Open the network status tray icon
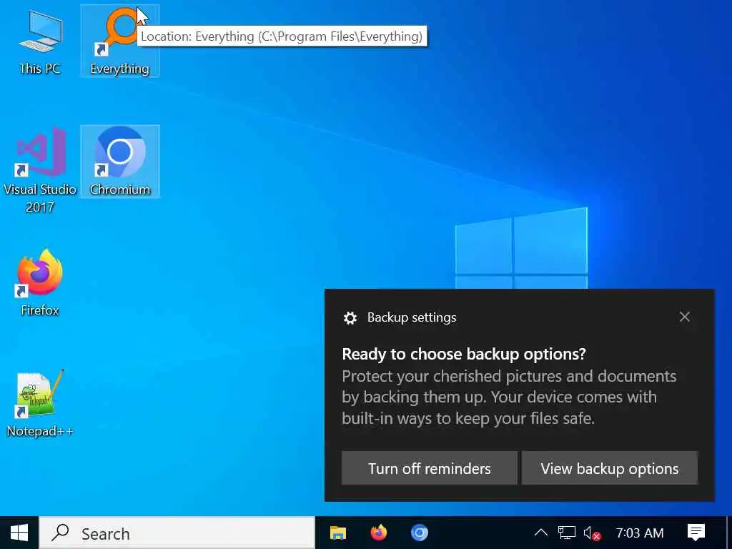 coord(566,533)
